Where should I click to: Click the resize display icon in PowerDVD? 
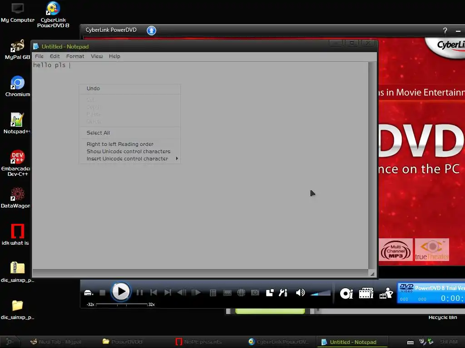tap(270, 293)
